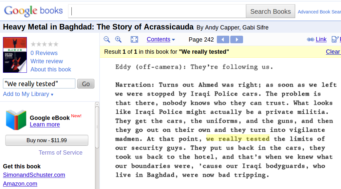Image resolution: width=341 pixels, height=189 pixels.
Task: Open Write review link
Action: tap(47, 61)
